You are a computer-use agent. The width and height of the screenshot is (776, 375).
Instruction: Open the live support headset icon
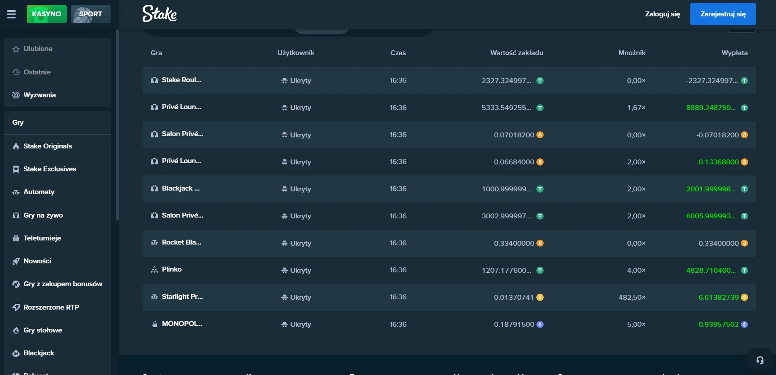pyautogui.click(x=760, y=360)
